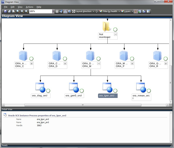Click the Save icon in toolbar
174x148 pixels.
[5, 11]
